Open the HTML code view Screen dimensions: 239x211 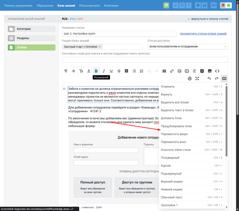[x=217, y=71]
